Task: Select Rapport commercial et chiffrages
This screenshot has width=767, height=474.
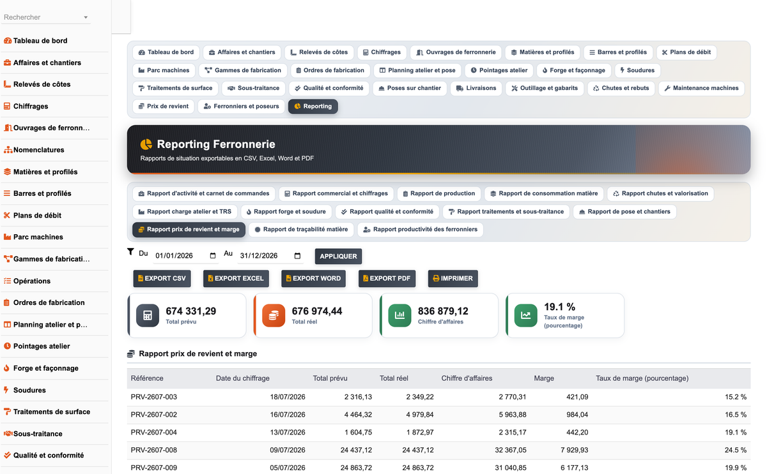Action: (336, 193)
